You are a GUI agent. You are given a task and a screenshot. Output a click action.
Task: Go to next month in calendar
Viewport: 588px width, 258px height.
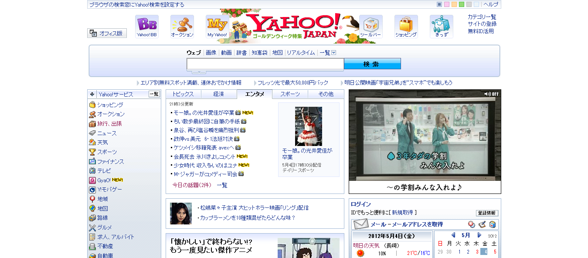[479, 235]
